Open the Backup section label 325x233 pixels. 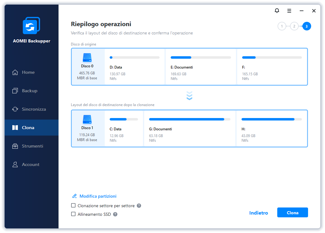click(30, 91)
